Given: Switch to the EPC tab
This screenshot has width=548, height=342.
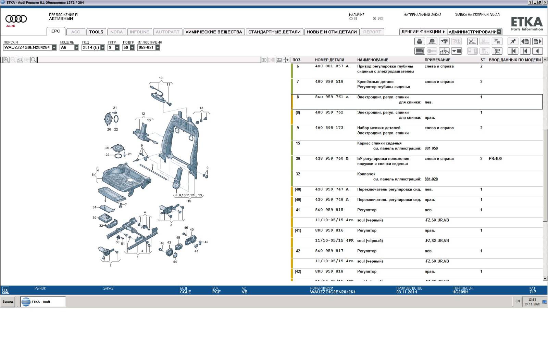Looking at the screenshot, I should pyautogui.click(x=56, y=31).
